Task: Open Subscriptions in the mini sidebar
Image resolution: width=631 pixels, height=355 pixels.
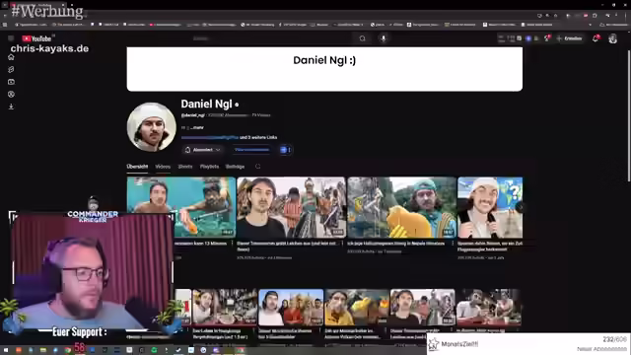Action: coord(11,82)
